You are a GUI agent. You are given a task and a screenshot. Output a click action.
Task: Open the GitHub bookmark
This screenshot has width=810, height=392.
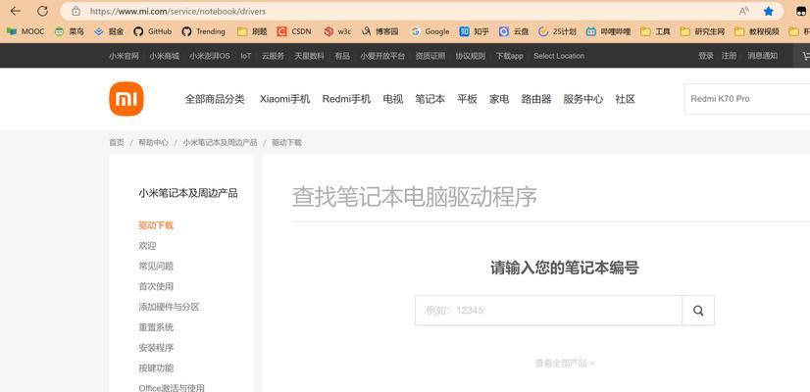pyautogui.click(x=152, y=31)
